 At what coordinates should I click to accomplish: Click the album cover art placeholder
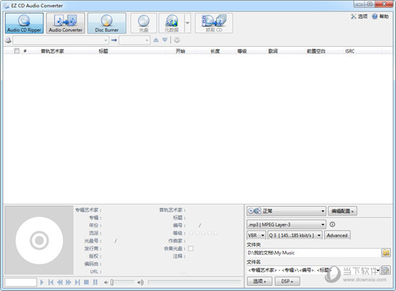[x=39, y=241]
